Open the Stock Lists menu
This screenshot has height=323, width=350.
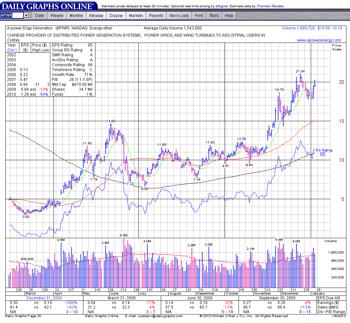pyautogui.click(x=179, y=15)
